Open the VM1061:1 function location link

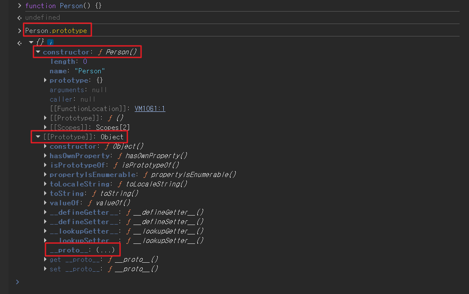point(150,109)
